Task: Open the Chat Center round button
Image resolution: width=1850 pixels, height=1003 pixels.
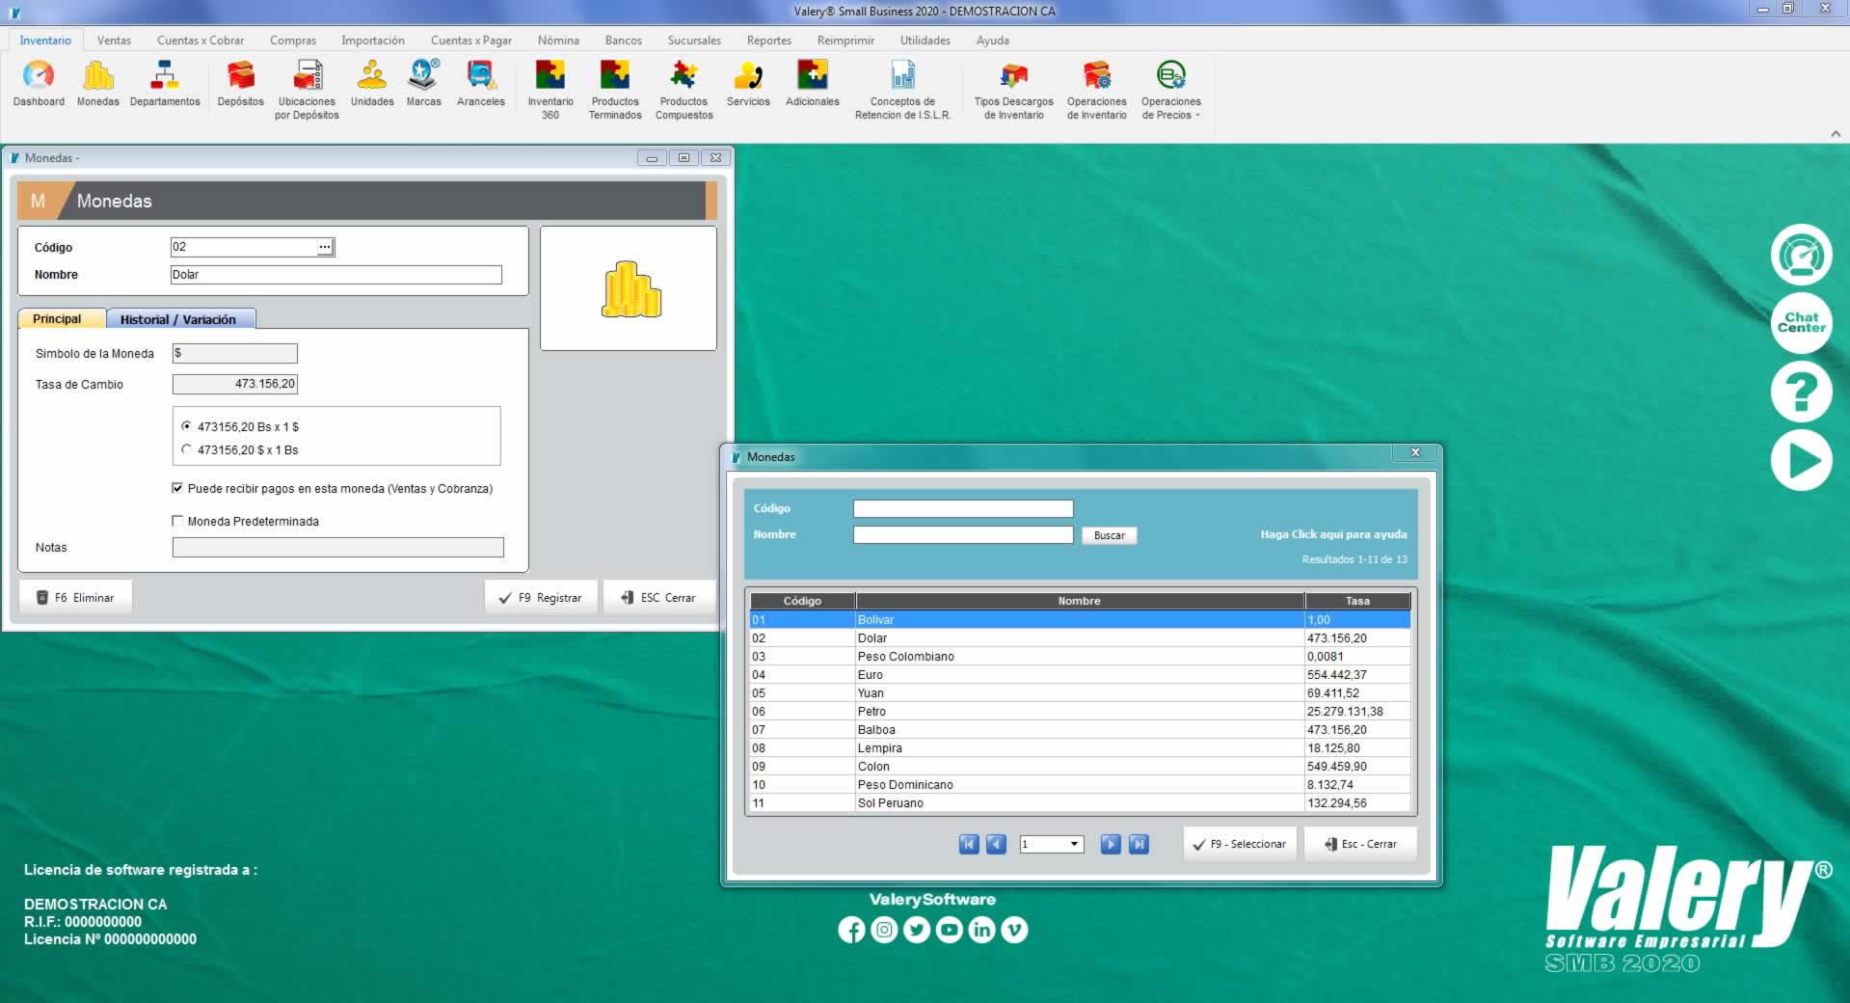Action: coord(1801,323)
